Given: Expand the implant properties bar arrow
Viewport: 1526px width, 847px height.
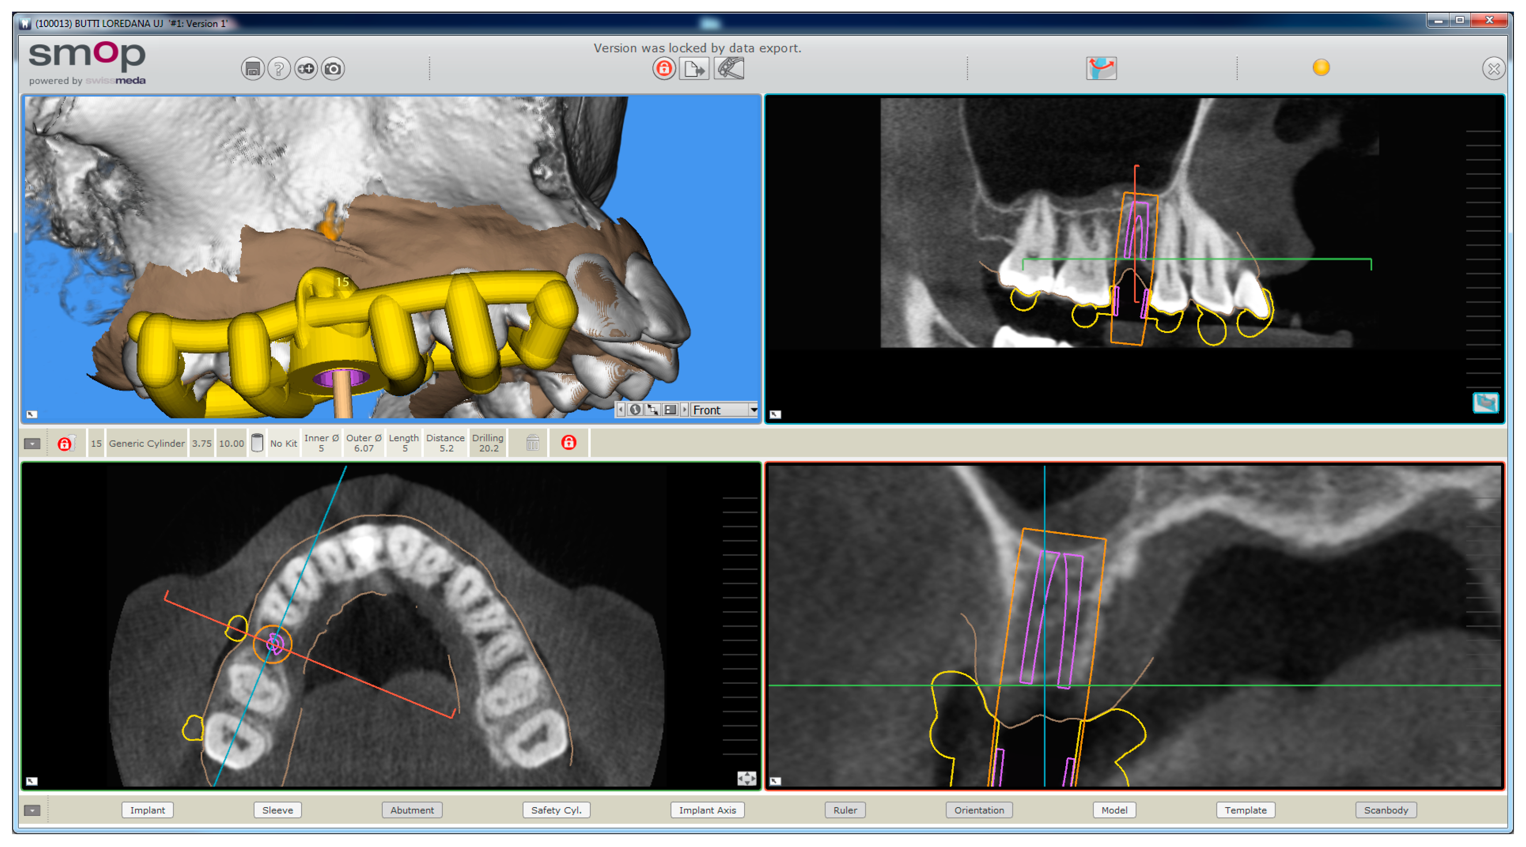Looking at the screenshot, I should pos(32,443).
